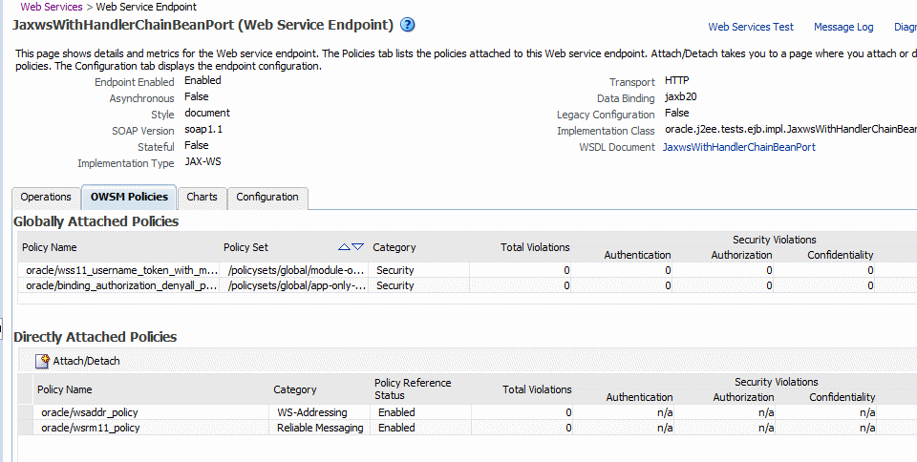
Task: Sort Policy Set column descending
Action: [358, 247]
